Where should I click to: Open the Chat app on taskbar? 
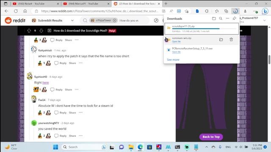(x=122, y=147)
